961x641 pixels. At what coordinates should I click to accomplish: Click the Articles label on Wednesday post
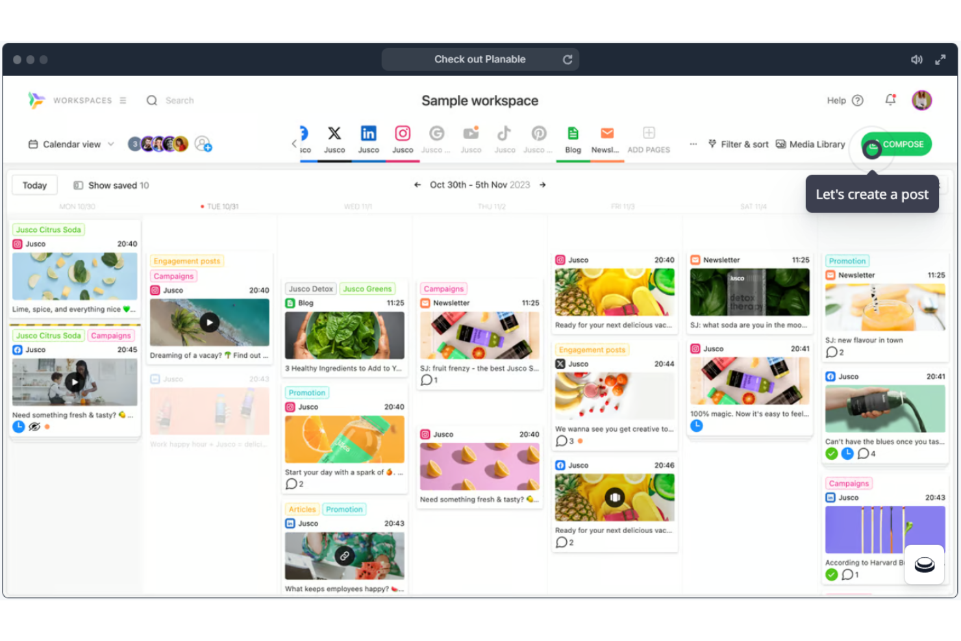[302, 510]
